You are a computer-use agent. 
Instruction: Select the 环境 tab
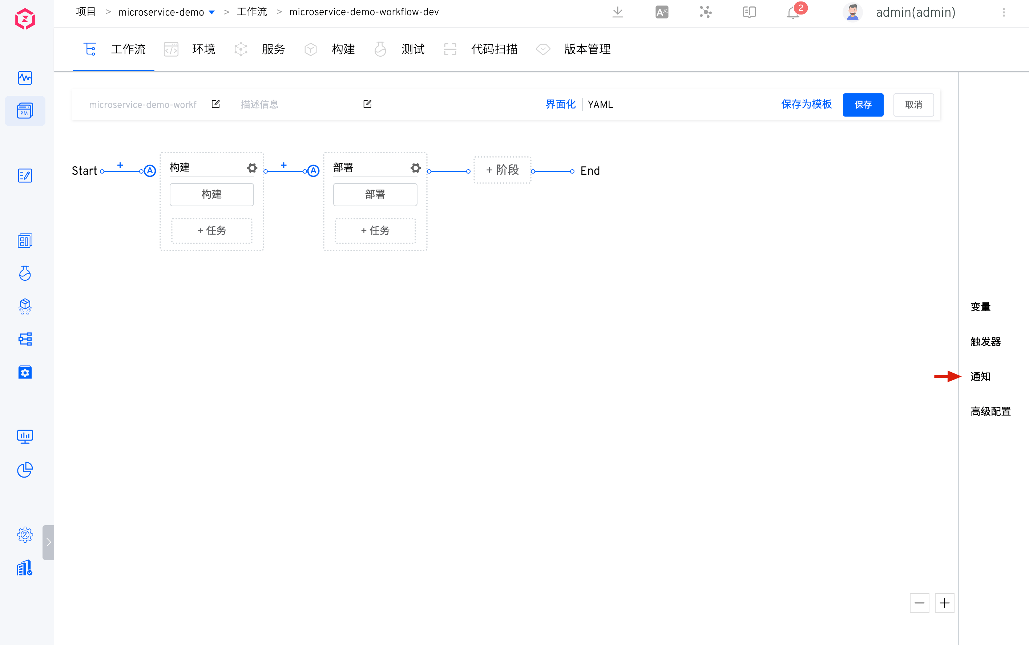point(190,49)
